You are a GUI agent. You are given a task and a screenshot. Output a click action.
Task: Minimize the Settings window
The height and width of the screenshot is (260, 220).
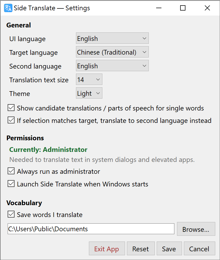[159, 8]
